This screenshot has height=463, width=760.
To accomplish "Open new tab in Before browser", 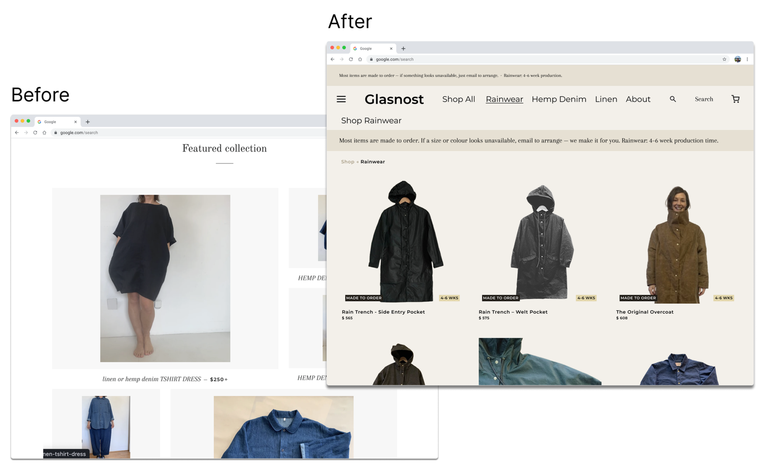I will point(88,122).
